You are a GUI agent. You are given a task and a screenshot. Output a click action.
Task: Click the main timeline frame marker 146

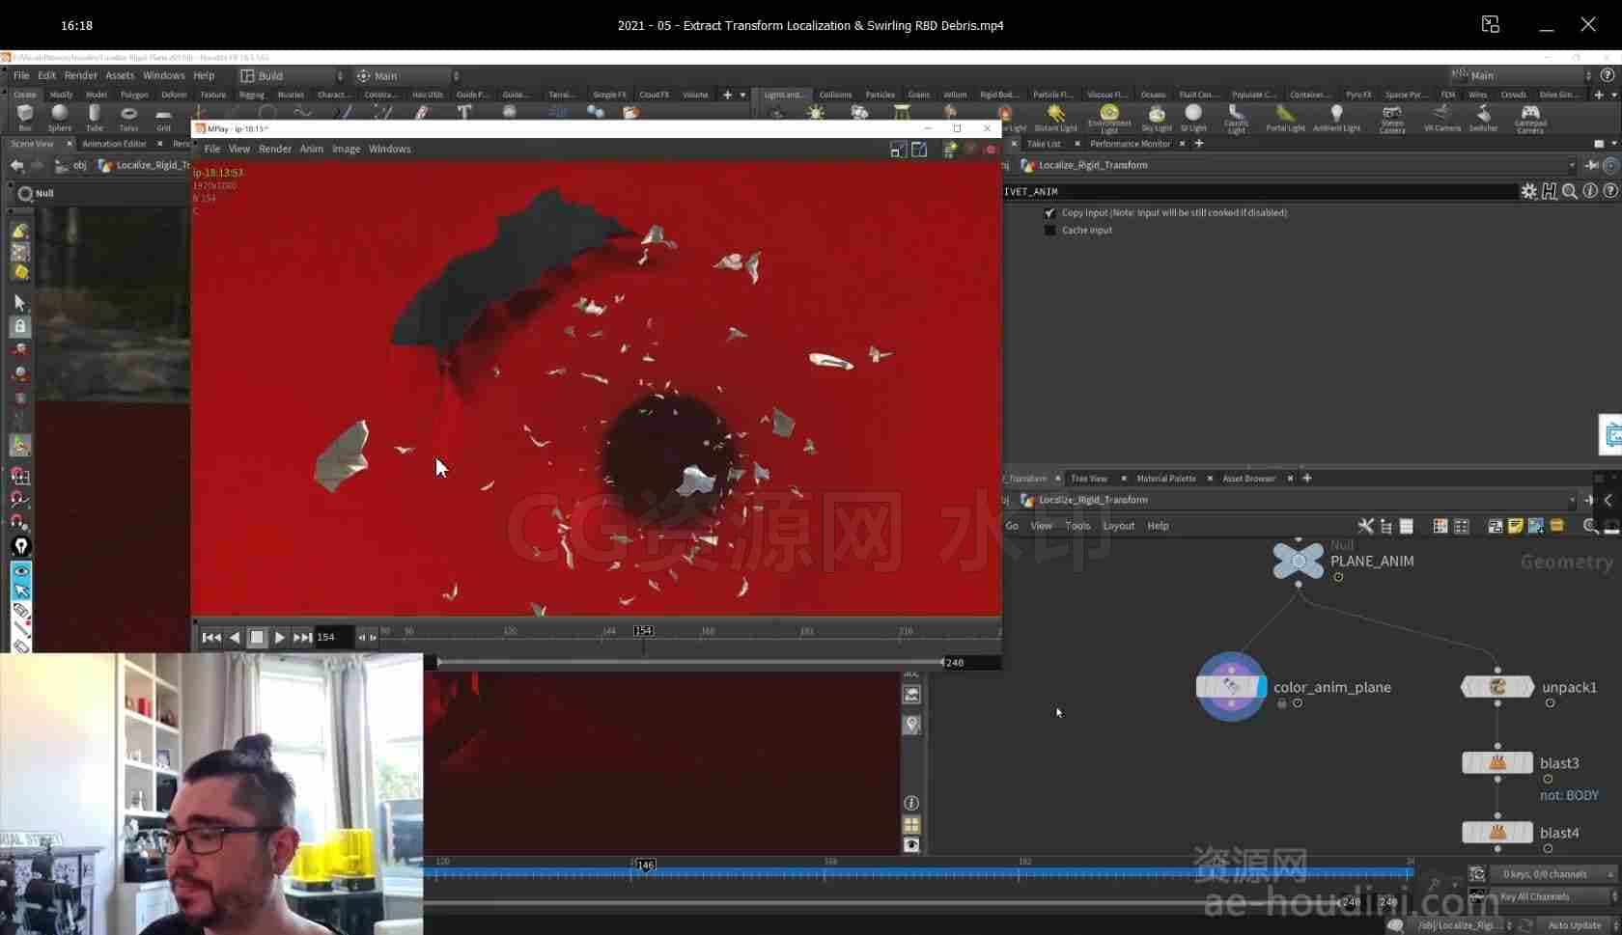[646, 865]
